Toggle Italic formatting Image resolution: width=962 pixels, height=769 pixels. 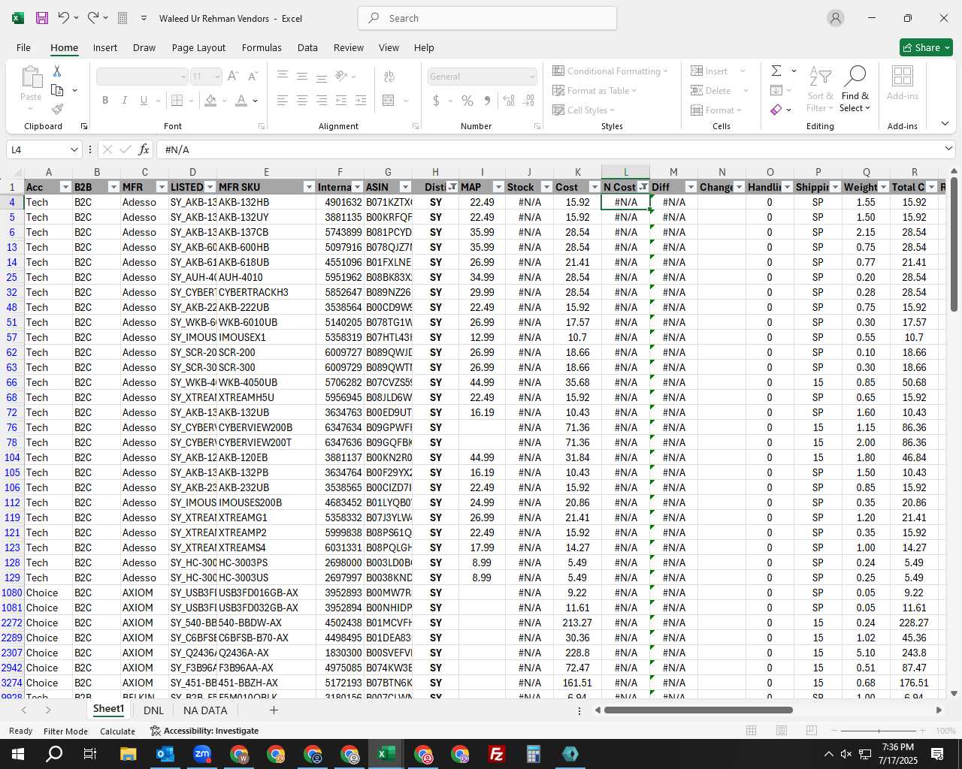(x=125, y=101)
